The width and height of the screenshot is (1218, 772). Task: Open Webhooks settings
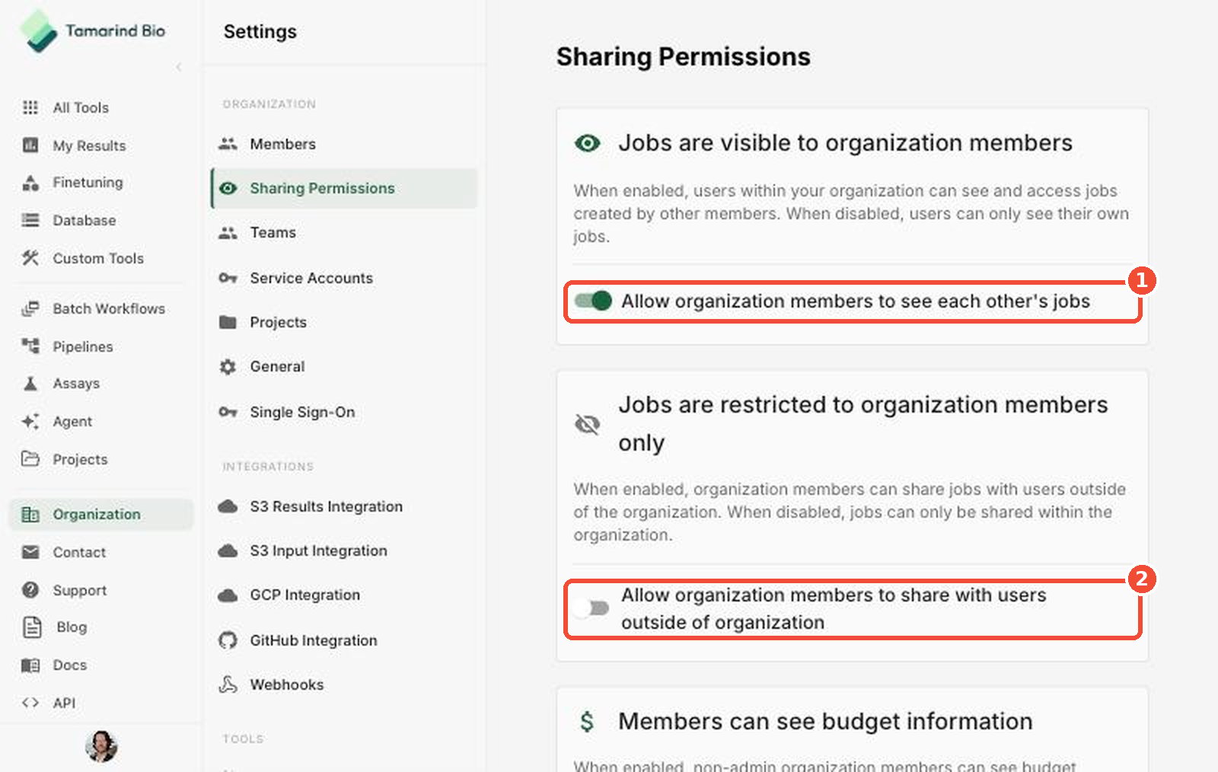coord(344,684)
